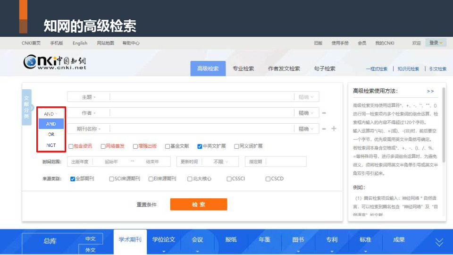Click the 主题 search text field

201,97
